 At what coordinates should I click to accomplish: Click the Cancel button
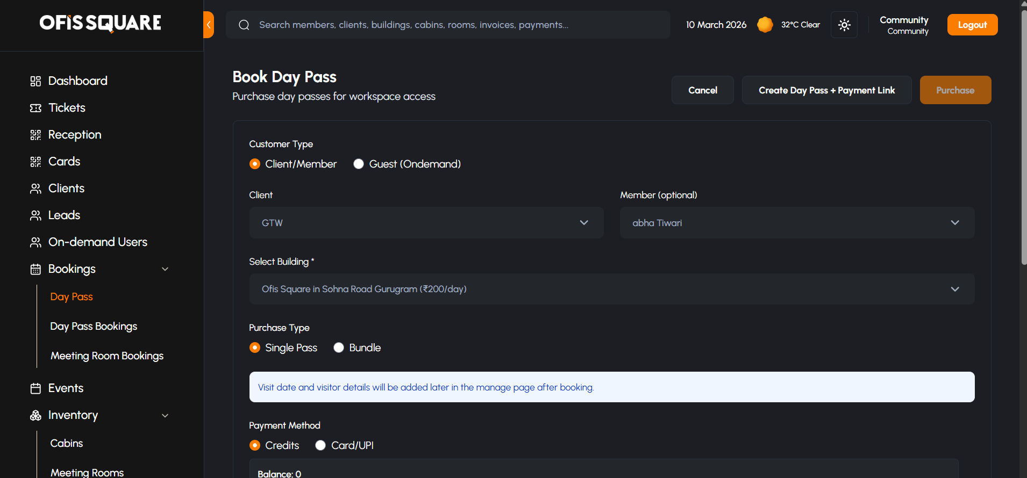click(702, 90)
